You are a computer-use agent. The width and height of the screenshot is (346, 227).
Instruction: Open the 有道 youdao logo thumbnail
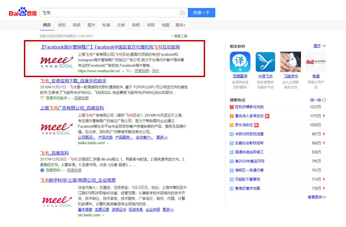[316, 62]
